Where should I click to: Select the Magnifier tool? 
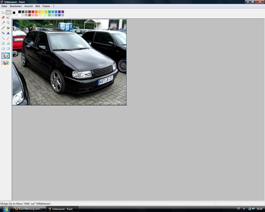click(8, 23)
